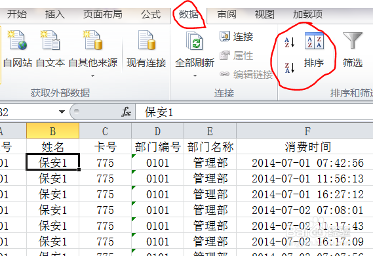This screenshot has height=256, width=373.
Task: Click the From Text (自文本) icon
Action: (x=50, y=40)
